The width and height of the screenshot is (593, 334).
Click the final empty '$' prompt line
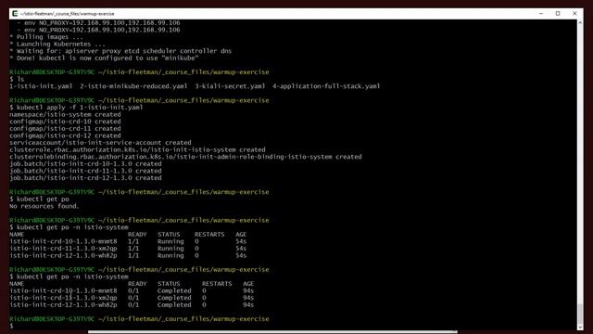11,326
